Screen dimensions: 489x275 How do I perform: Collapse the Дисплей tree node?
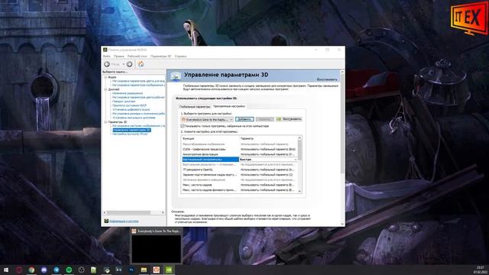pyautogui.click(x=105, y=89)
